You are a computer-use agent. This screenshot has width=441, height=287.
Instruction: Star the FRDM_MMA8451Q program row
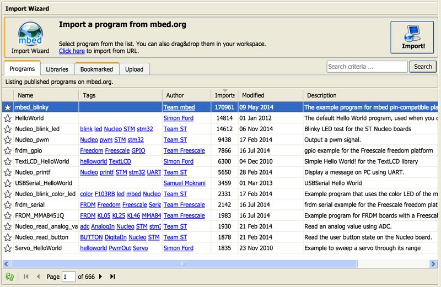click(x=8, y=216)
